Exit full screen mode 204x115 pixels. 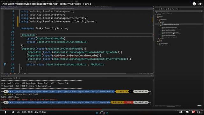[x=199, y=112]
